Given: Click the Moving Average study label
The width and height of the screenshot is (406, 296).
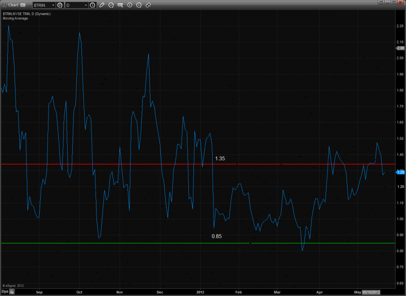Looking at the screenshot, I should coord(15,18).
